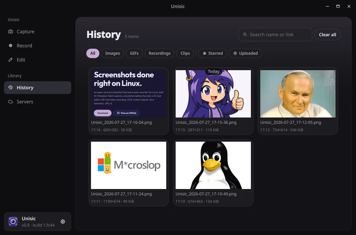356x235 pixels.
Task: Click metadata 17:15 · 287×311 · 119 KiB
Action: point(197,130)
